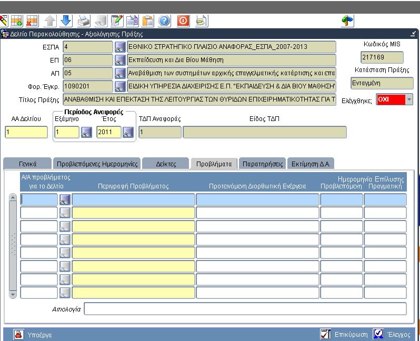Click the notepad edit icon
The width and height of the screenshot is (420, 341).
(117, 21)
